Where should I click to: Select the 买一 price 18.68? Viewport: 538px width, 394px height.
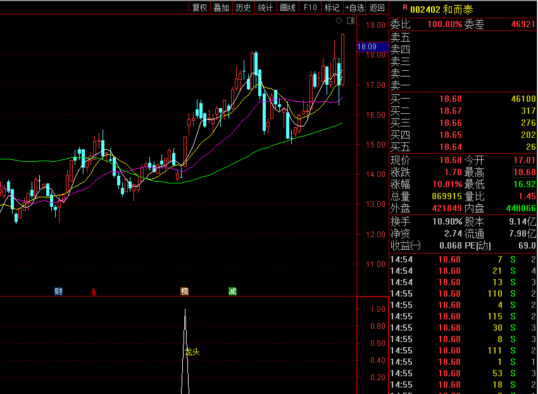(x=451, y=99)
